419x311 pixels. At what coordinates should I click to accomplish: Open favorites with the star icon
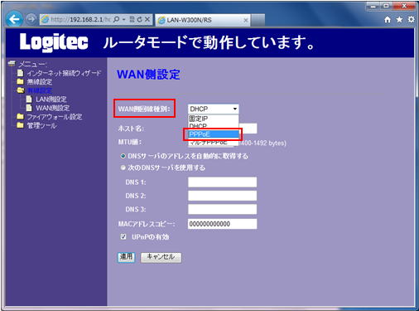(399, 19)
